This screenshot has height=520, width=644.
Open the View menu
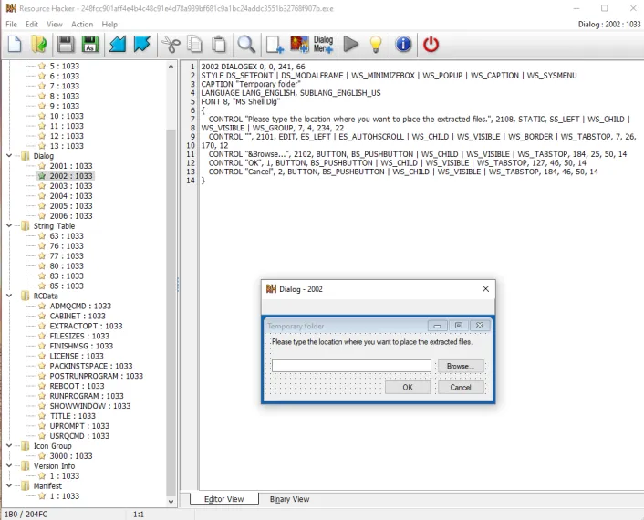[x=54, y=25]
